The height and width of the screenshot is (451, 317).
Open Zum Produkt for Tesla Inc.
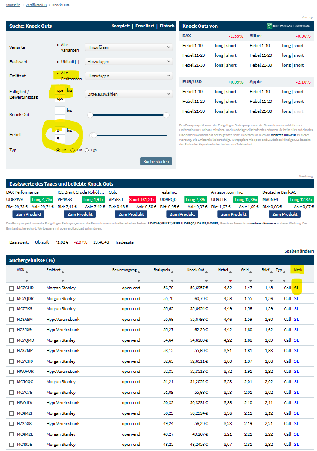182,214
